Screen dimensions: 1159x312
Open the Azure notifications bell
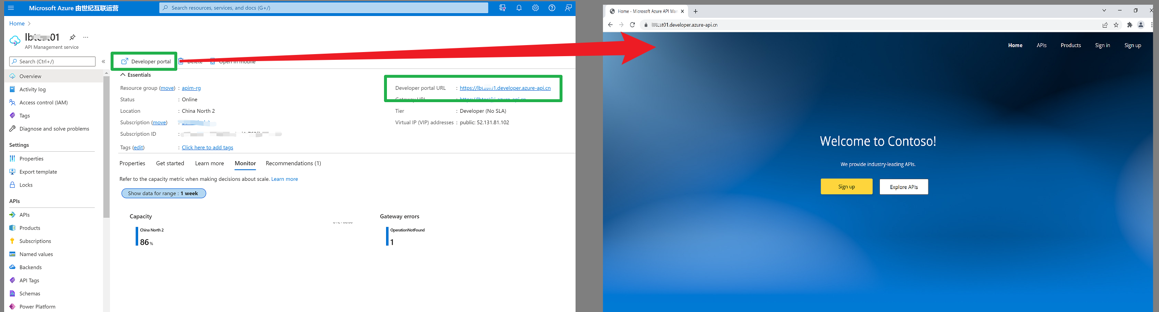coord(519,8)
